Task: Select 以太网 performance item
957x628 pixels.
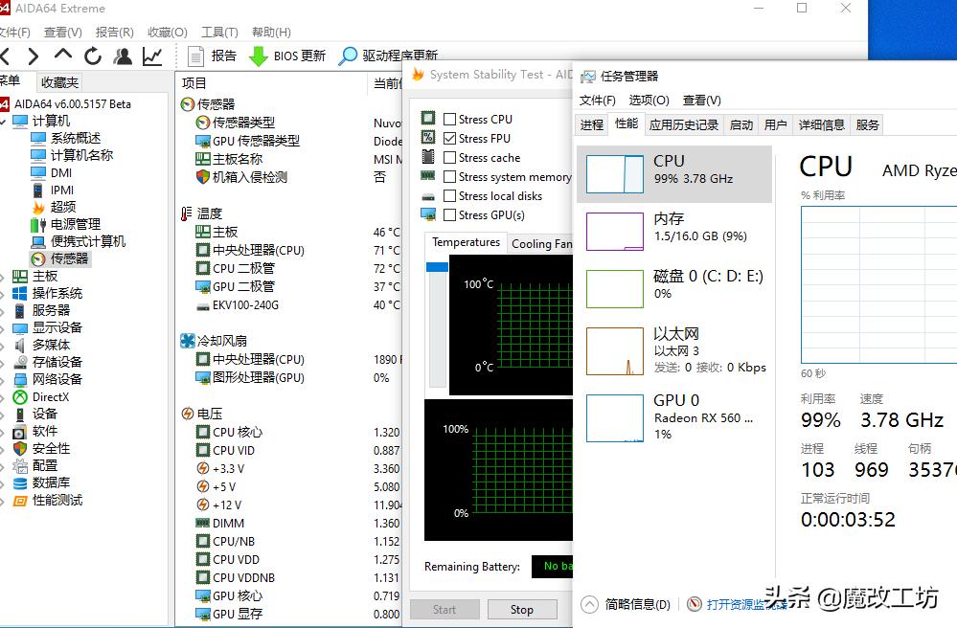Action: (673, 350)
